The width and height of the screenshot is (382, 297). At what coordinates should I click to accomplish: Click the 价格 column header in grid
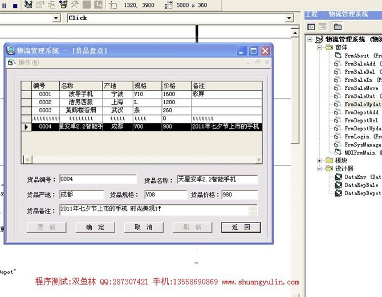coord(176,86)
